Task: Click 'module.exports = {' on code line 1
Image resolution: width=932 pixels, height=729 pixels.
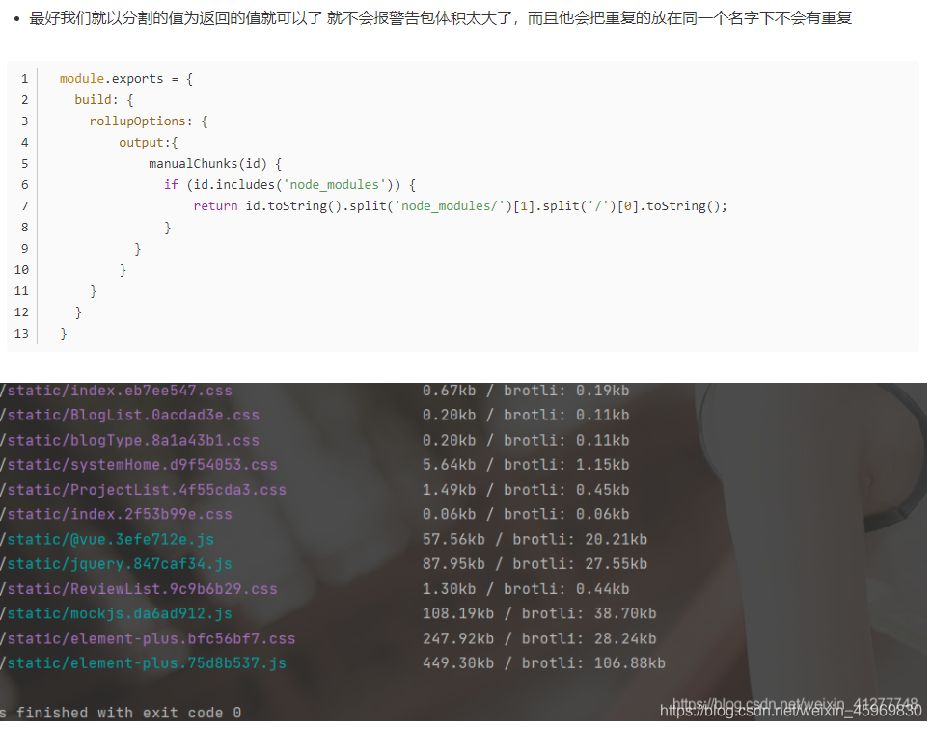Action: pos(126,79)
